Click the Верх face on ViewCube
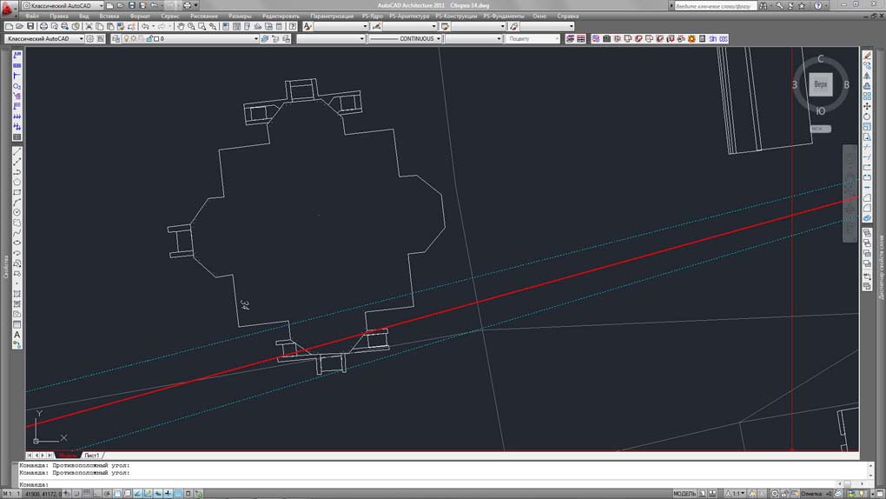Viewport: 886px width, 499px height. pyautogui.click(x=821, y=85)
